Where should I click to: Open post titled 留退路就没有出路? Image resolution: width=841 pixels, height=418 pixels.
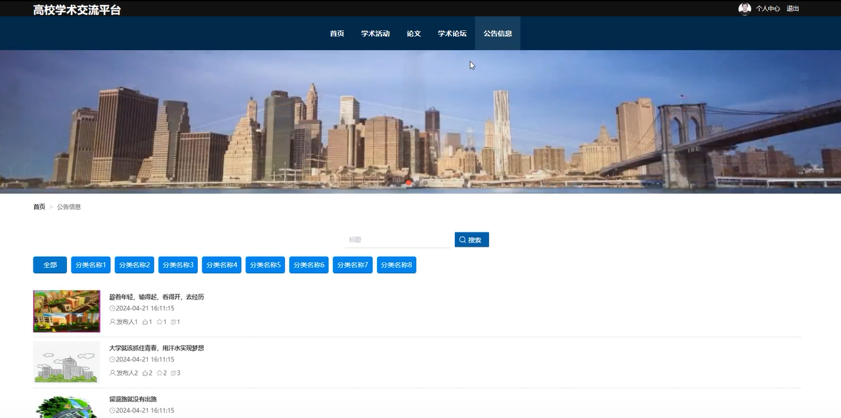[133, 399]
